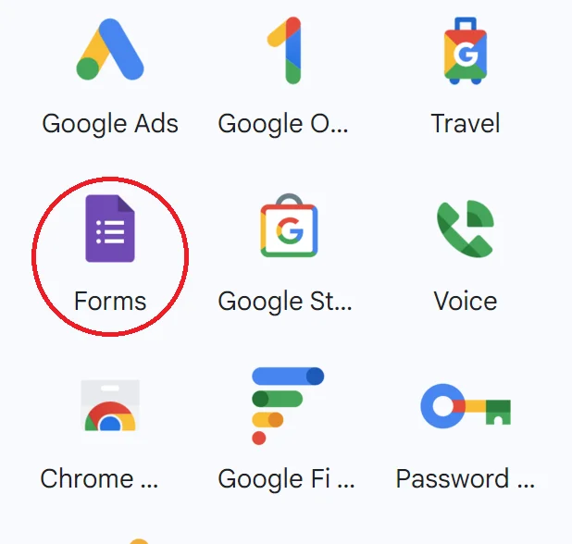Open the purple Forms document icon
Screen dimensions: 572x544
pyautogui.click(x=110, y=229)
